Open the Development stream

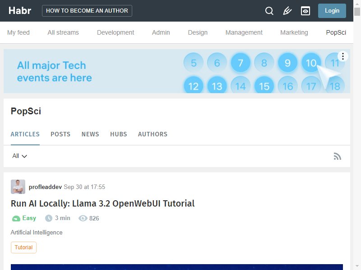(x=116, y=32)
